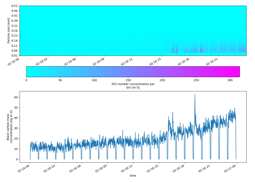The height and width of the screenshot is (183, 255).
Task: Click the magenta streak in the heatmap
Action: click(x=201, y=50)
